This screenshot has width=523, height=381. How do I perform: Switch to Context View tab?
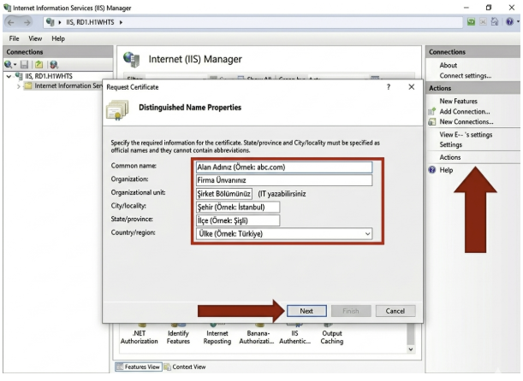coord(185,366)
